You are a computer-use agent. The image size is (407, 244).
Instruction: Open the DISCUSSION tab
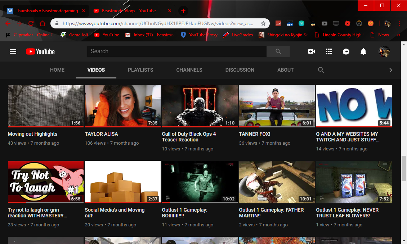pyautogui.click(x=240, y=70)
